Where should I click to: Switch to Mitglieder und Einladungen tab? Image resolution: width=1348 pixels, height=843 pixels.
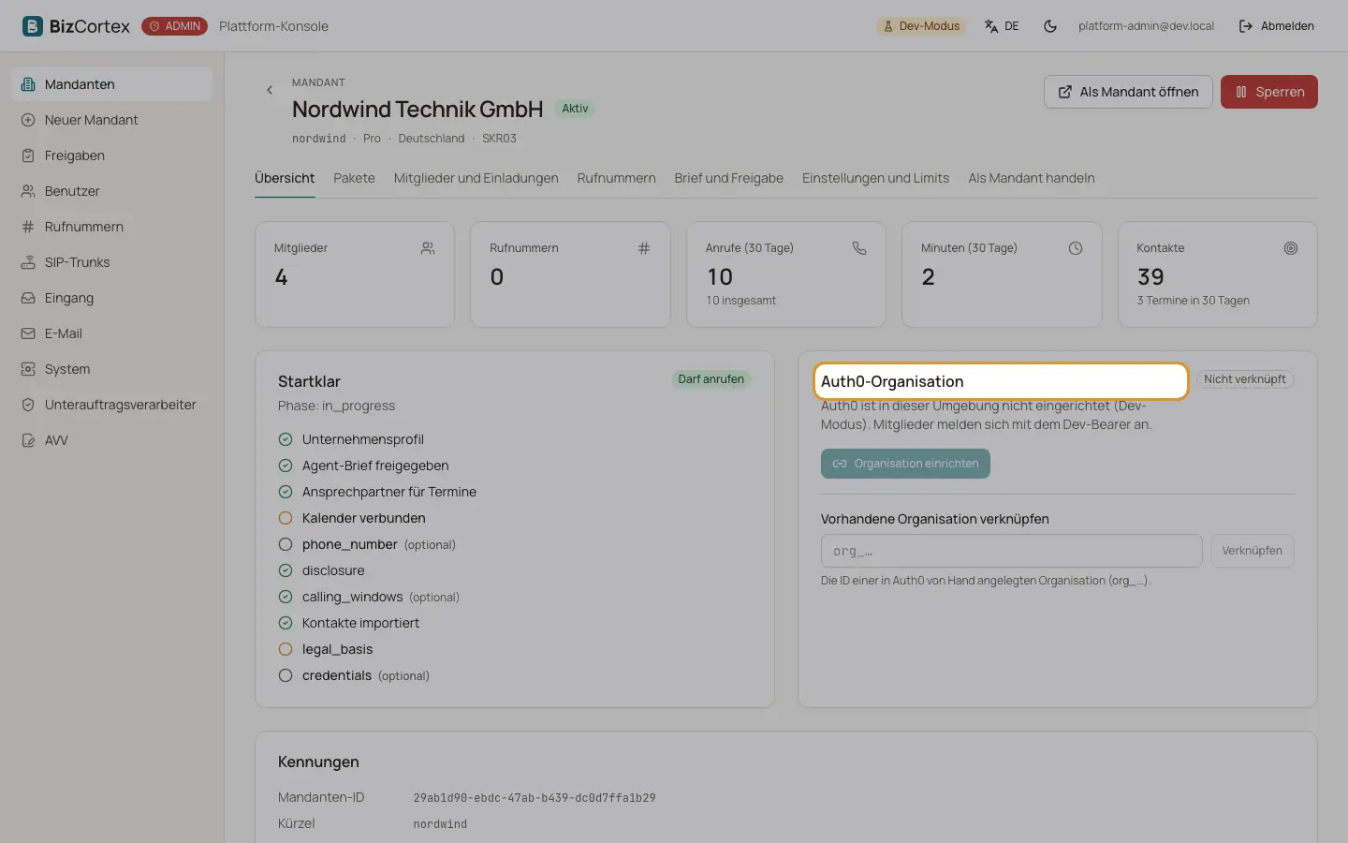coord(476,178)
